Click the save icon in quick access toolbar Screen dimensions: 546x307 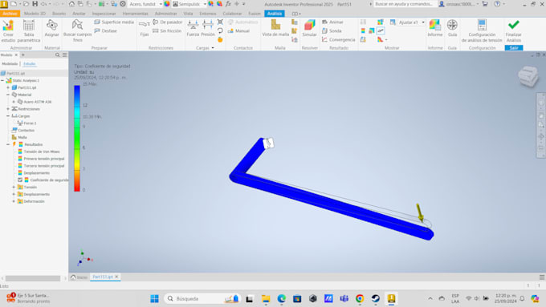pyautogui.click(x=35, y=4)
